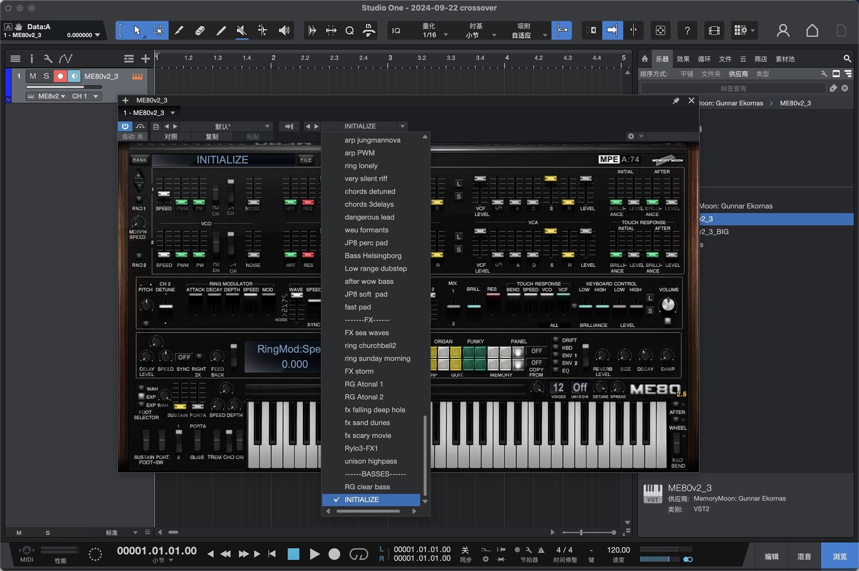Select the Listen speaker tool
The height and width of the screenshot is (571, 859).
pos(284,30)
